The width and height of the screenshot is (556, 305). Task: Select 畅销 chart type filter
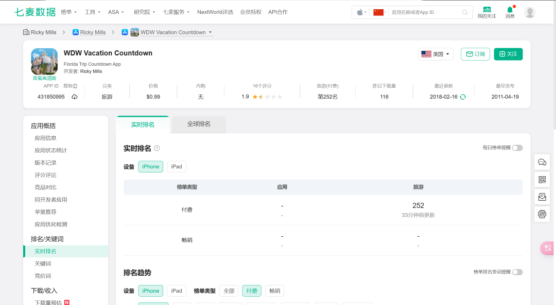(275, 291)
